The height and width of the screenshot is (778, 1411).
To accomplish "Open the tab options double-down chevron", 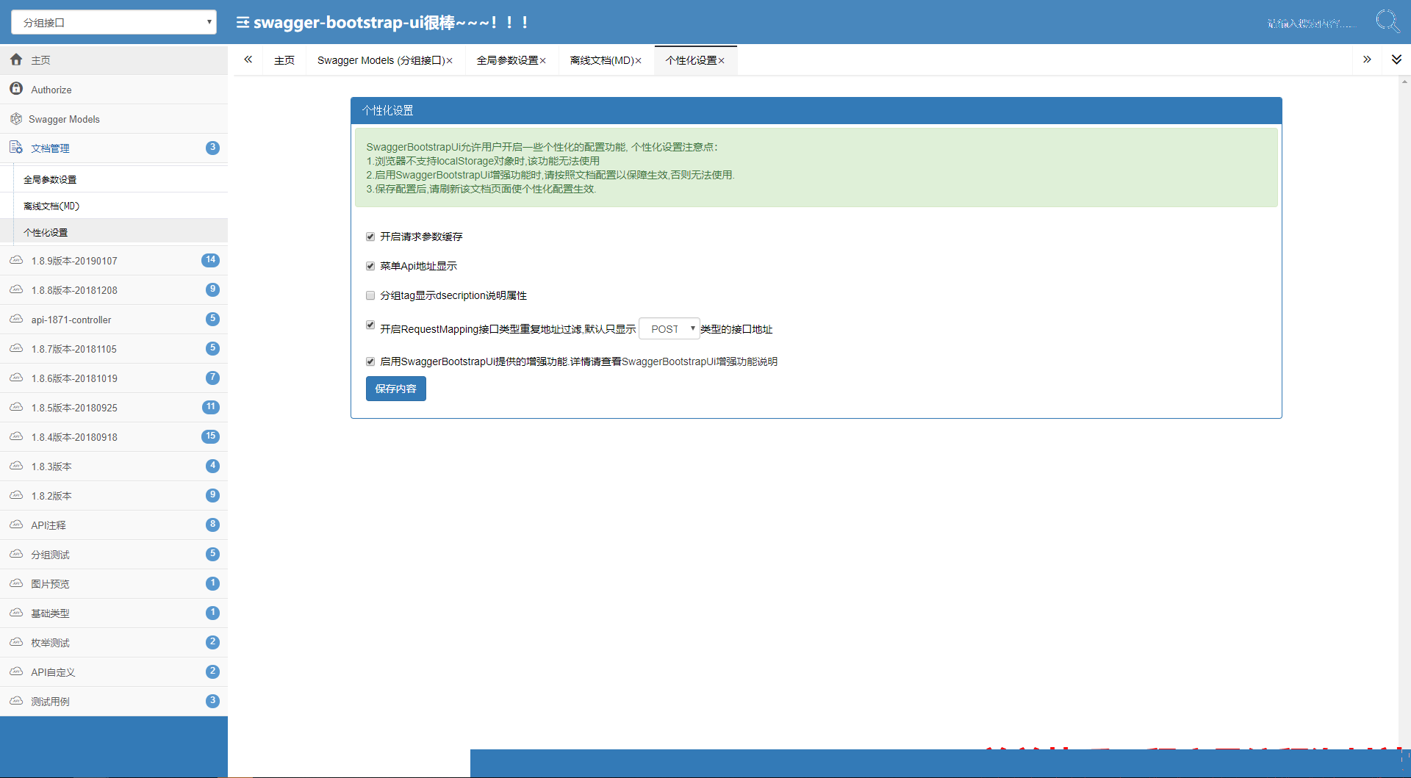I will coord(1396,60).
